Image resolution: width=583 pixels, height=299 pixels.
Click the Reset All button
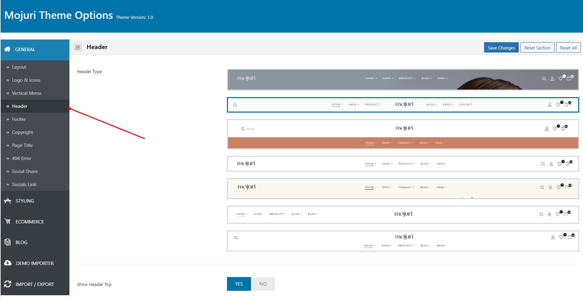pos(568,48)
